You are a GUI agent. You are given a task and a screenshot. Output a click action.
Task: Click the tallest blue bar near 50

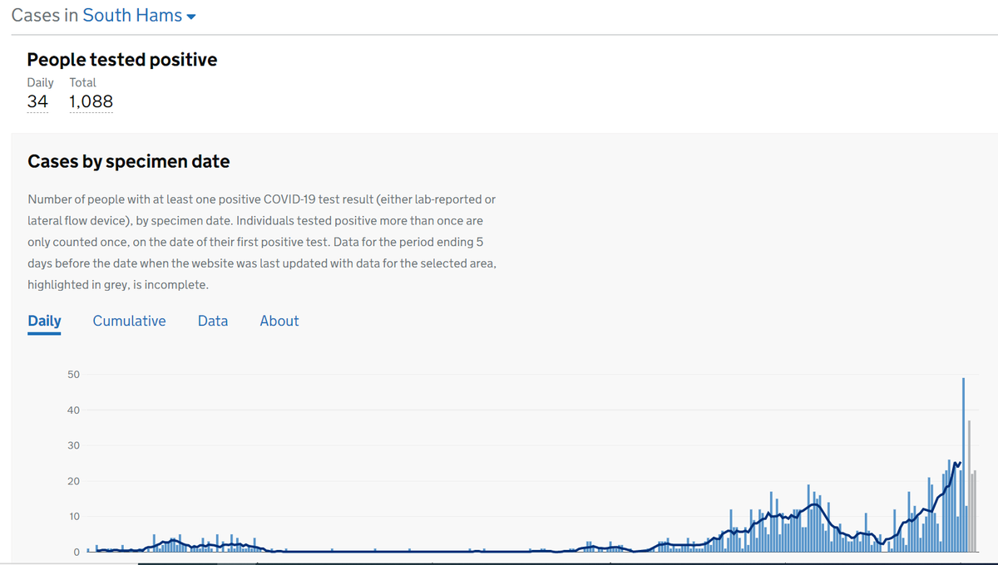pyautogui.click(x=963, y=464)
